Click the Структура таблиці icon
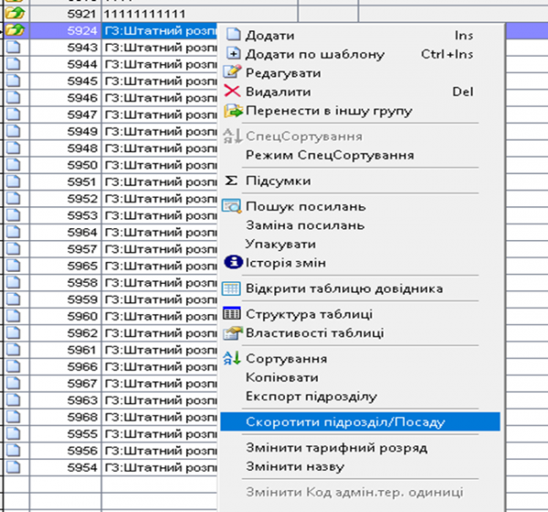Screen dimensions: 548x512 pyautogui.click(x=231, y=314)
